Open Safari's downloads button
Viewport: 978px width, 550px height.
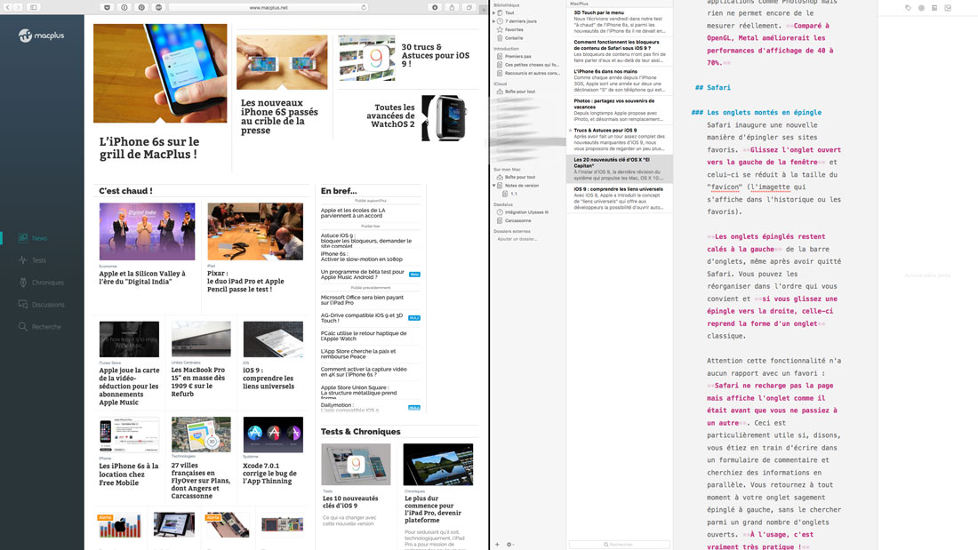[x=435, y=7]
